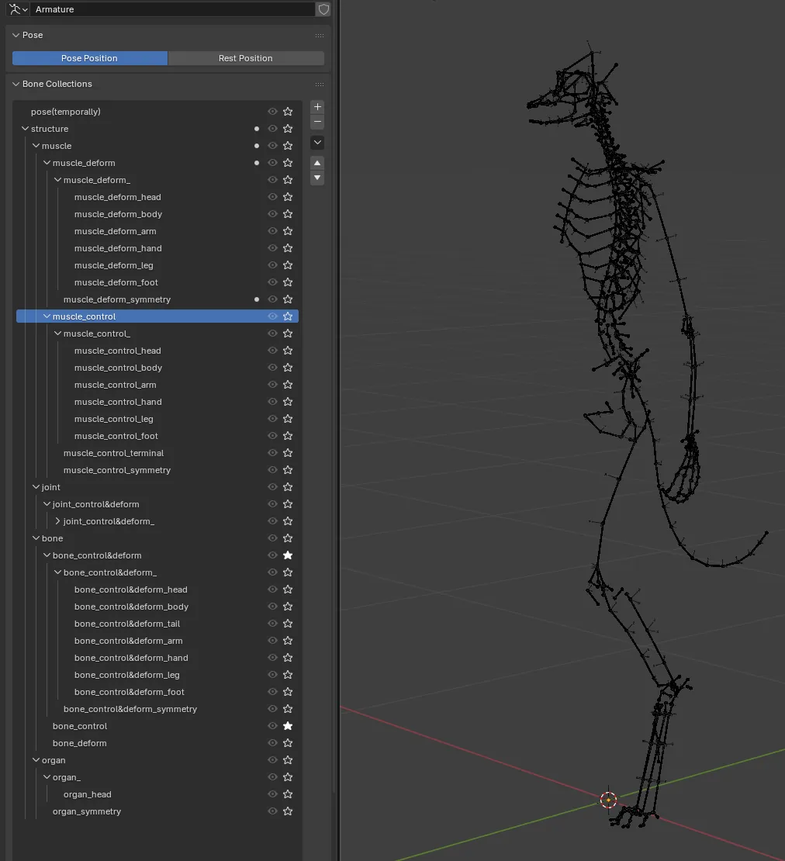Viewport: 785px width, 861px height.
Task: Solo star for muscle_control_leg
Action: (288, 418)
